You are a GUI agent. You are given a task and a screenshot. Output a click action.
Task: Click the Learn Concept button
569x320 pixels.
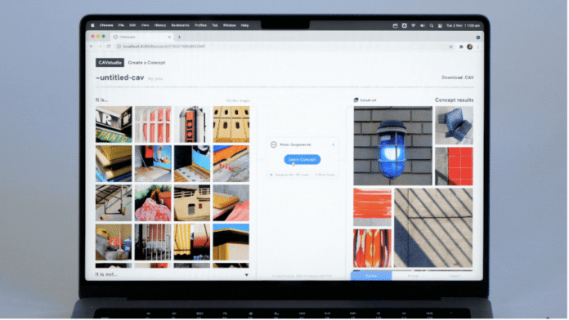click(302, 159)
